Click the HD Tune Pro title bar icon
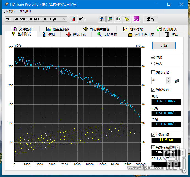 point(6,4)
